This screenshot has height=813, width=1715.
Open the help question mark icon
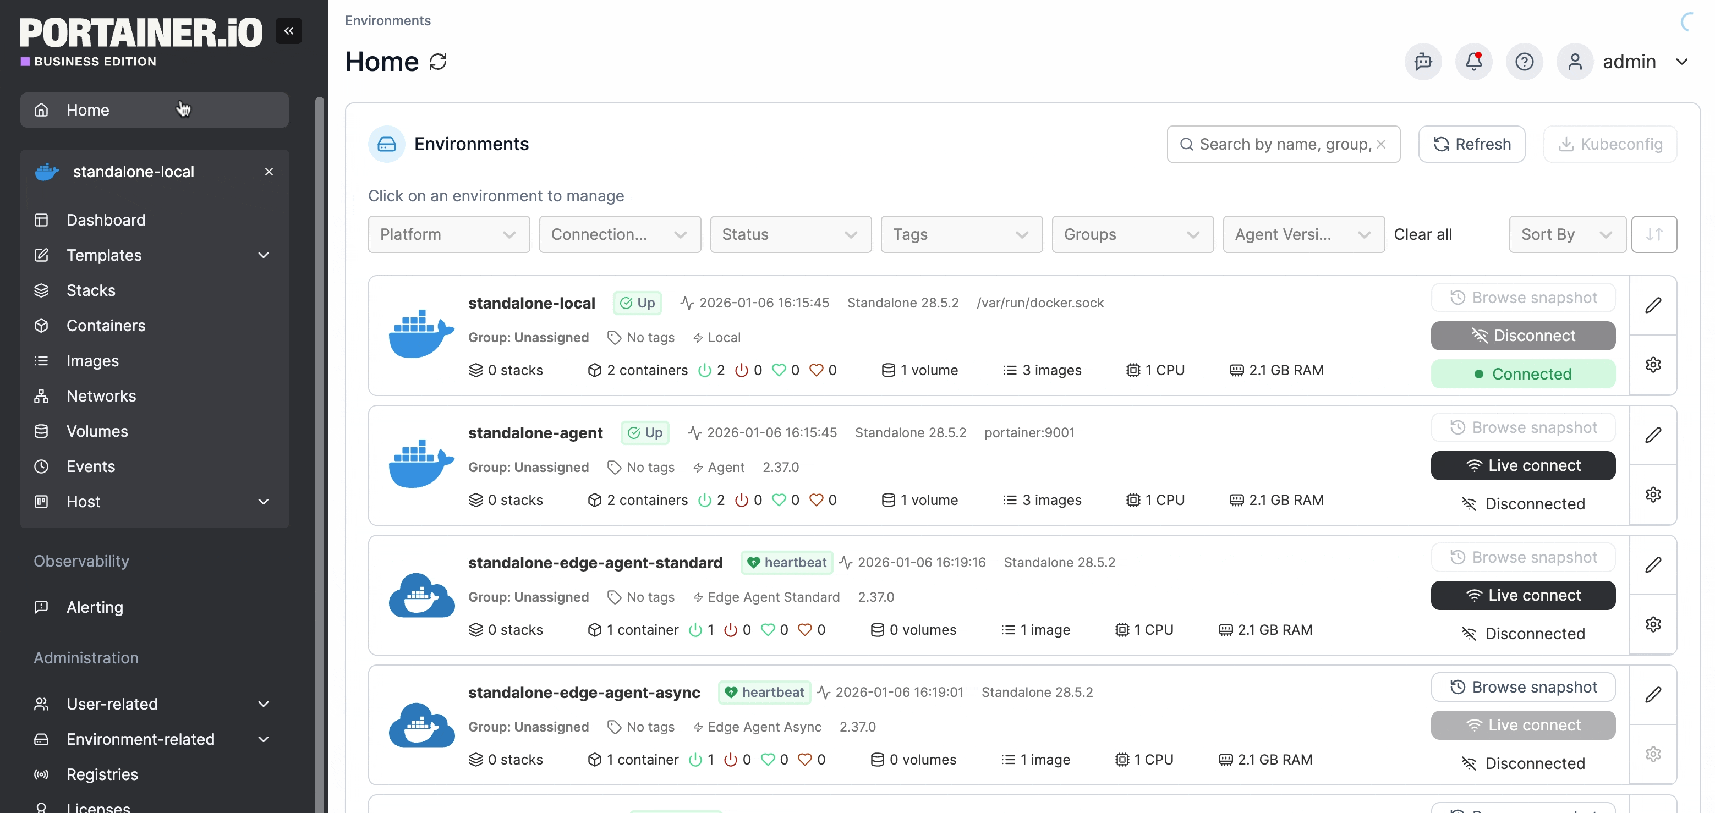click(1524, 61)
